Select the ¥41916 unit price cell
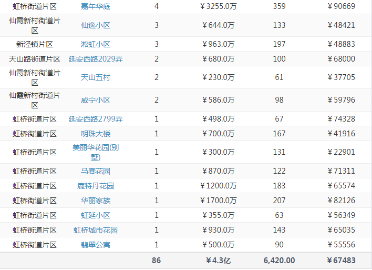The width and height of the screenshot is (372, 270). [341, 134]
